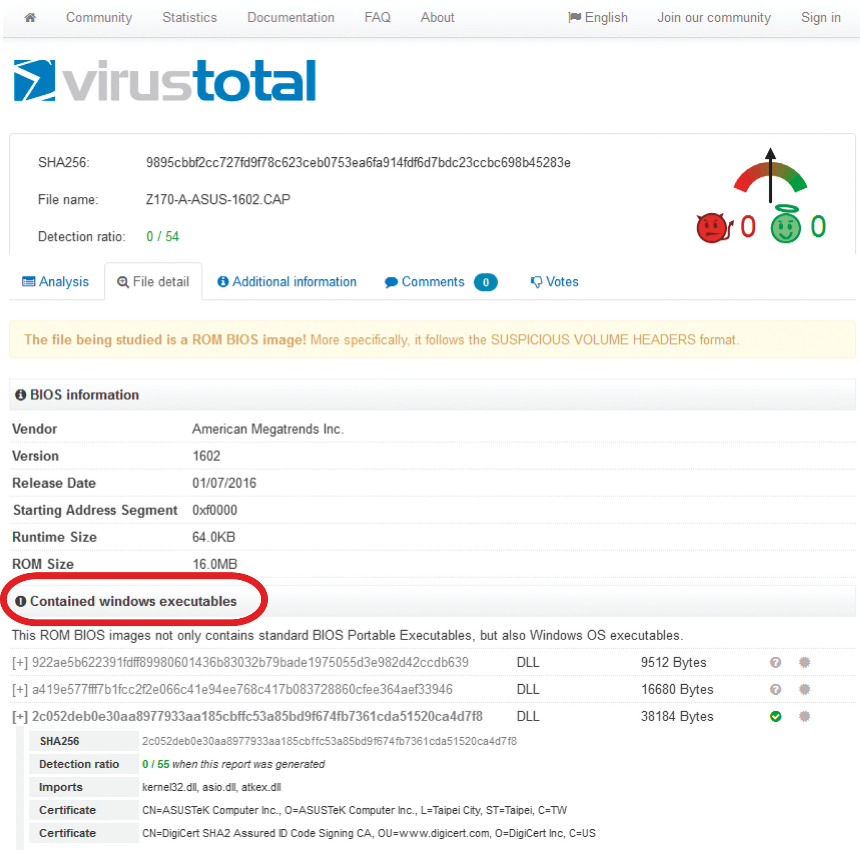860x850 pixels.
Task: Open the Comments tab
Action: [x=432, y=282]
